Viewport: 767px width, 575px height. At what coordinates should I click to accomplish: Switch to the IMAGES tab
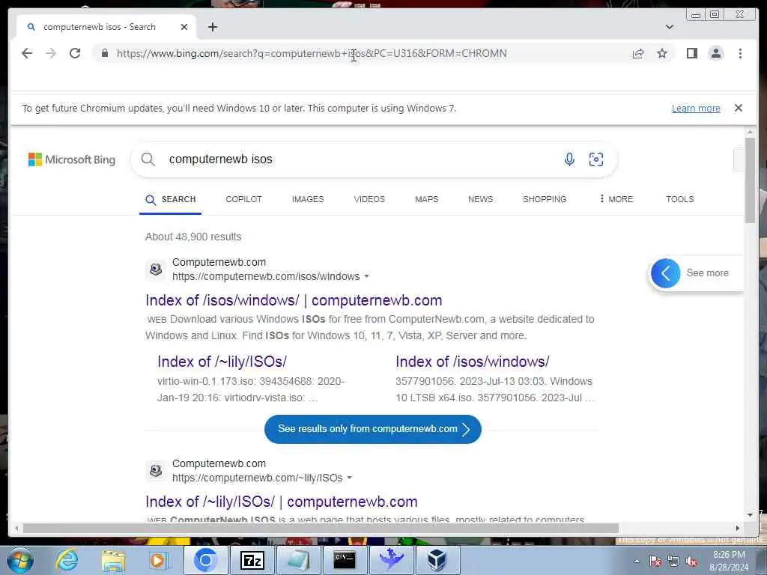(308, 199)
